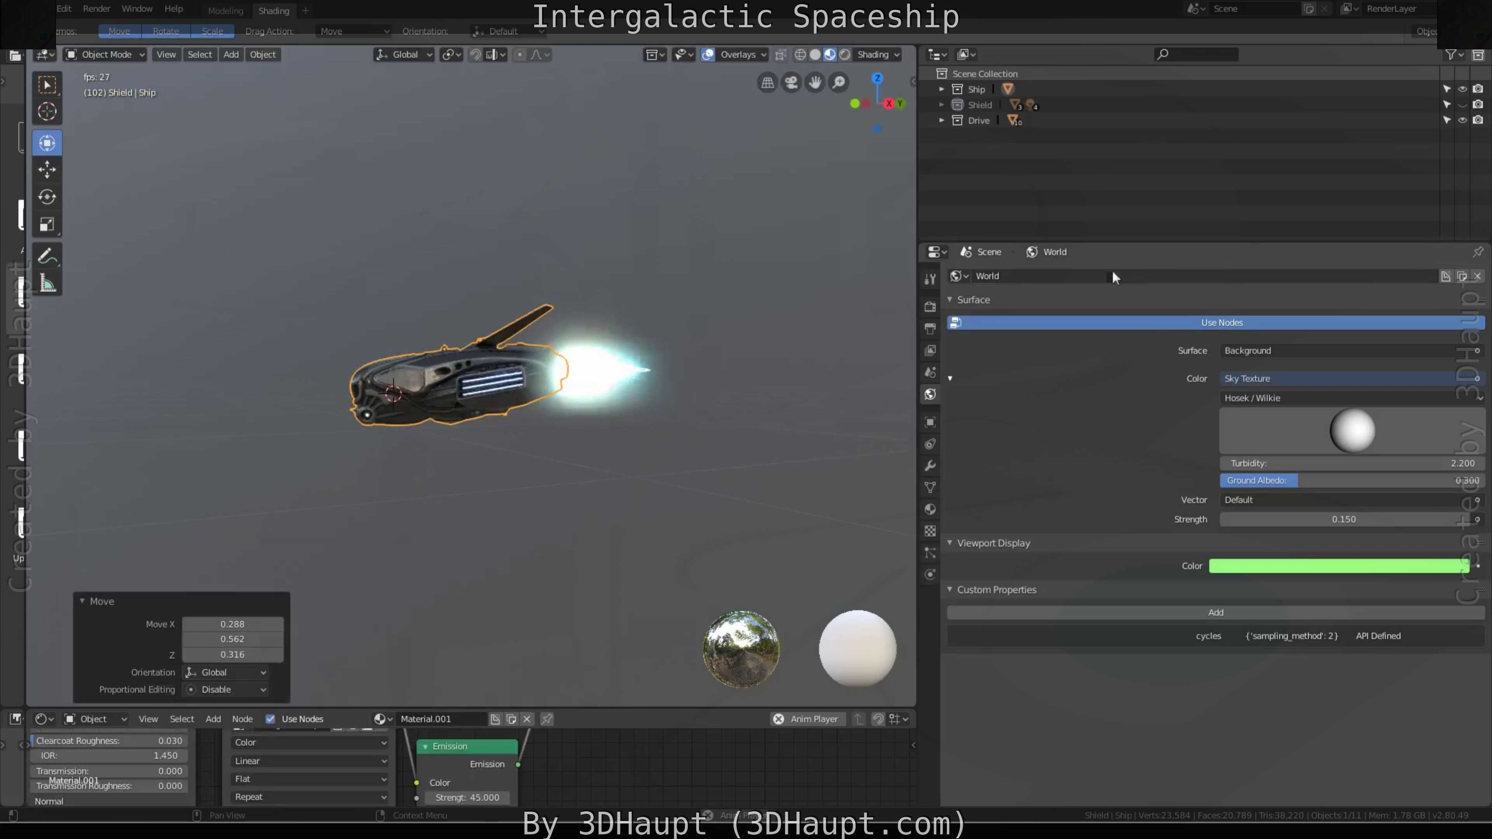Select the Measure ruler tool
This screenshot has width=1492, height=839.
[47, 284]
